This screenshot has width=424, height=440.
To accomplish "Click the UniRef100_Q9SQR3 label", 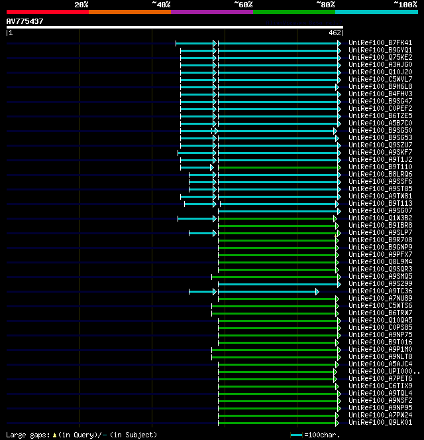I will pyautogui.click(x=380, y=269).
